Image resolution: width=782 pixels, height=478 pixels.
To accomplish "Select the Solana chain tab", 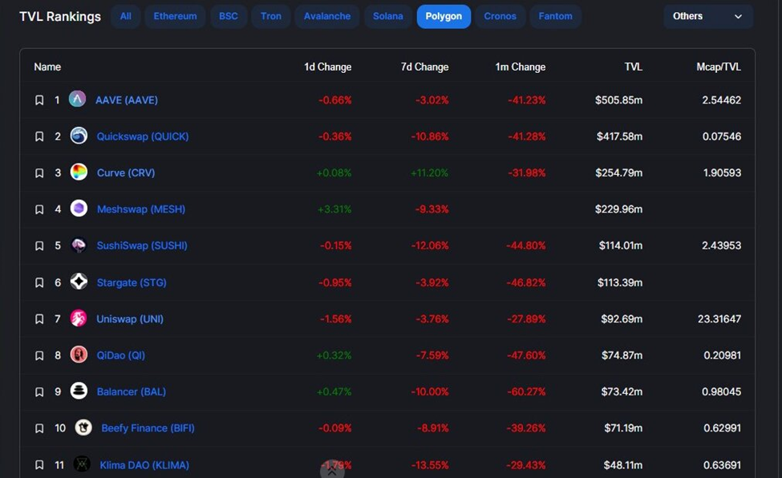I will tap(387, 16).
